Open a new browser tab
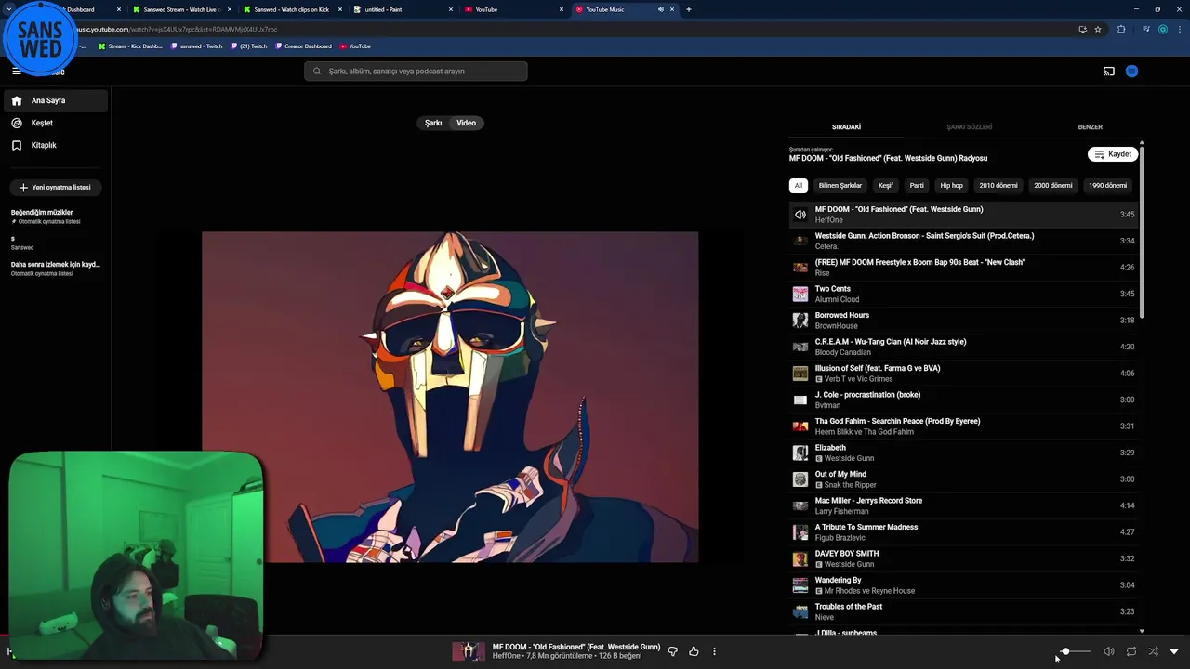The width and height of the screenshot is (1190, 669). pyautogui.click(x=688, y=9)
